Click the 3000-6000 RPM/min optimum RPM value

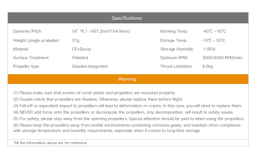[x=222, y=58]
